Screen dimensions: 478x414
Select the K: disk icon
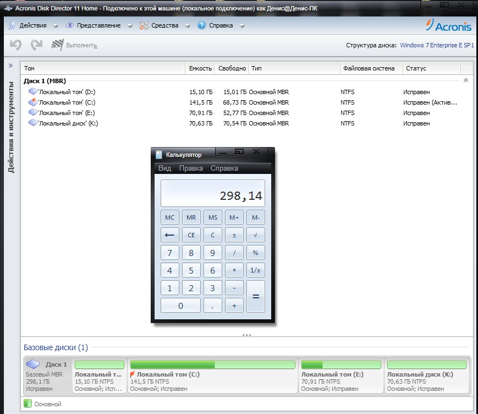pos(32,123)
